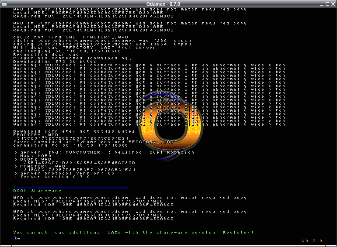Close the Odamex window

click(333, 4)
